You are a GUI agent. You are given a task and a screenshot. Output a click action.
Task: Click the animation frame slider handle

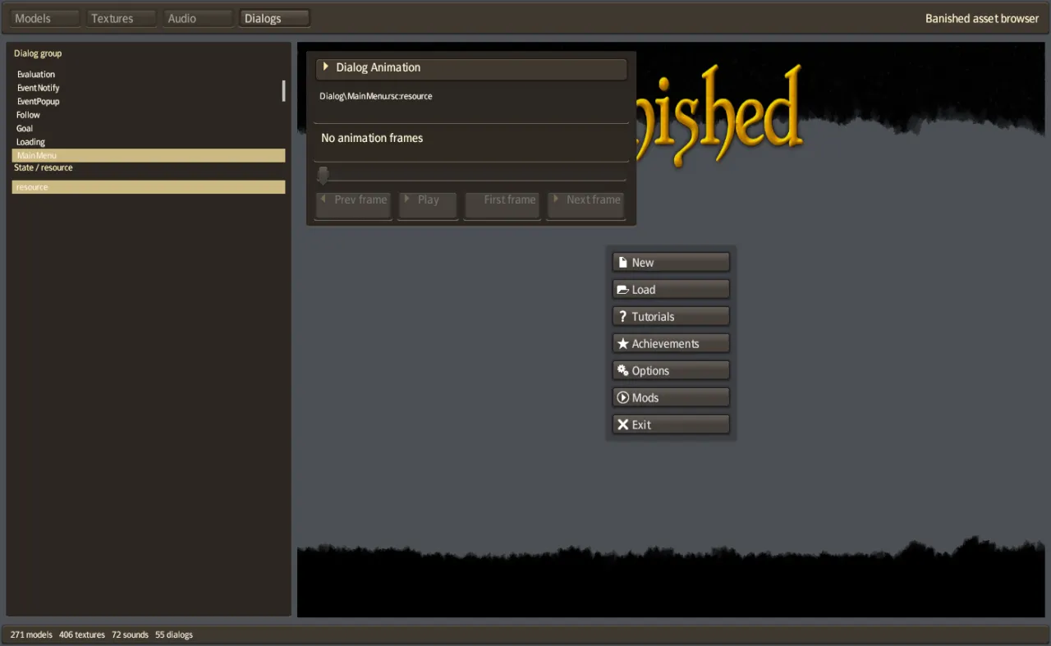pos(324,176)
